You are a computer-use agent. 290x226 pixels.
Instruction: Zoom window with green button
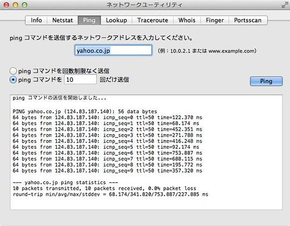tap(24, 5)
